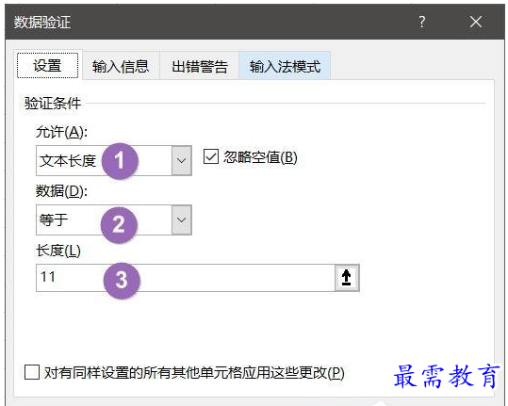
Task: Switch to the 输入信息 tab
Action: pos(121,66)
